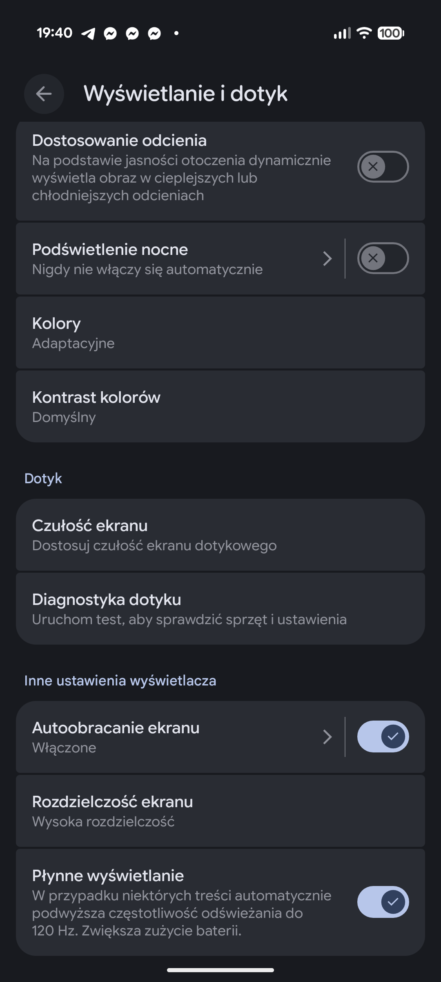Open Czułość ekranu settings
The width and height of the screenshot is (441, 982).
coord(220,535)
